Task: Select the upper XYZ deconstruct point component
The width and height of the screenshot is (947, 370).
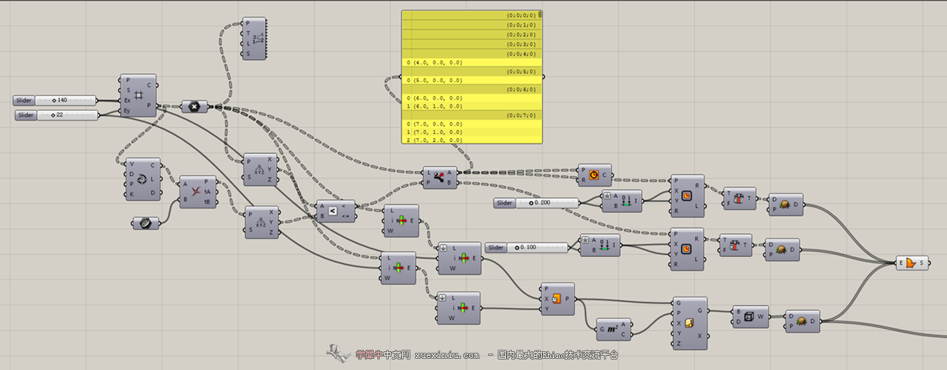Action: (261, 170)
